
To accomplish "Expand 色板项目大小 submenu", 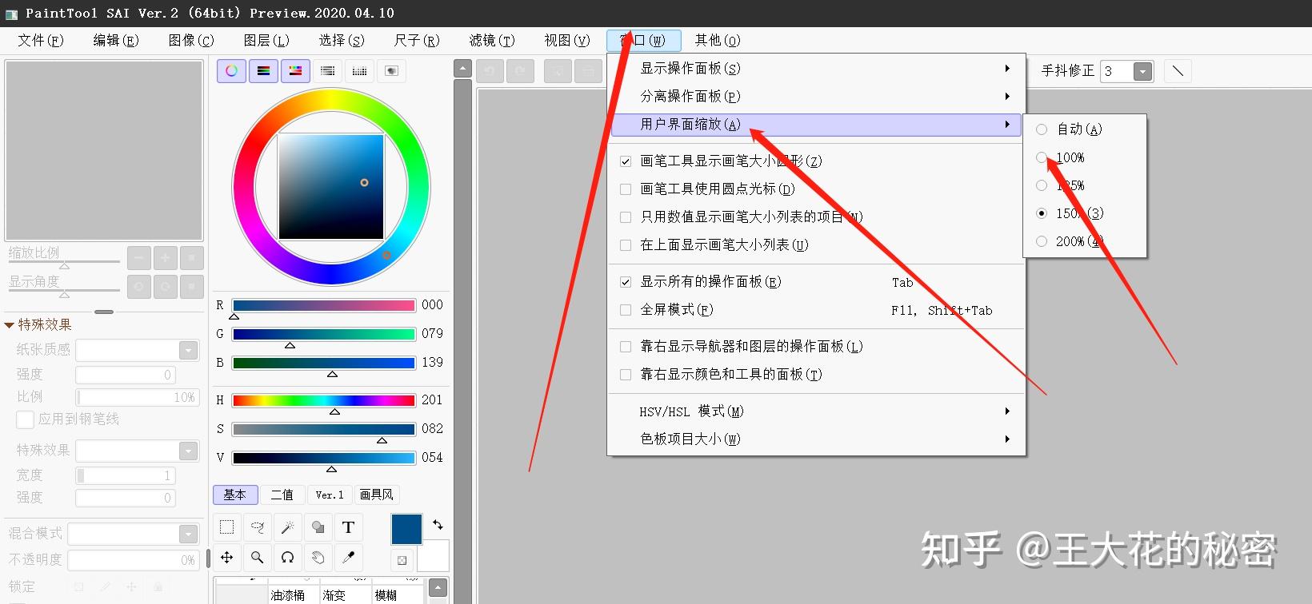I will (x=817, y=439).
